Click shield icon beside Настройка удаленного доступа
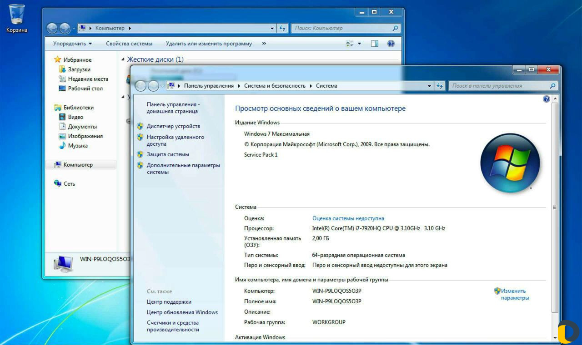The width and height of the screenshot is (582, 345). [x=140, y=137]
